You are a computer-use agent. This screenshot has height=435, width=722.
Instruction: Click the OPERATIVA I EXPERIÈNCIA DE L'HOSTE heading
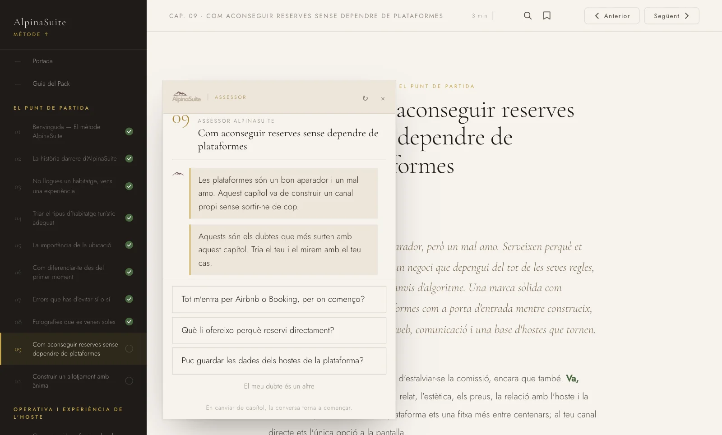click(68, 413)
